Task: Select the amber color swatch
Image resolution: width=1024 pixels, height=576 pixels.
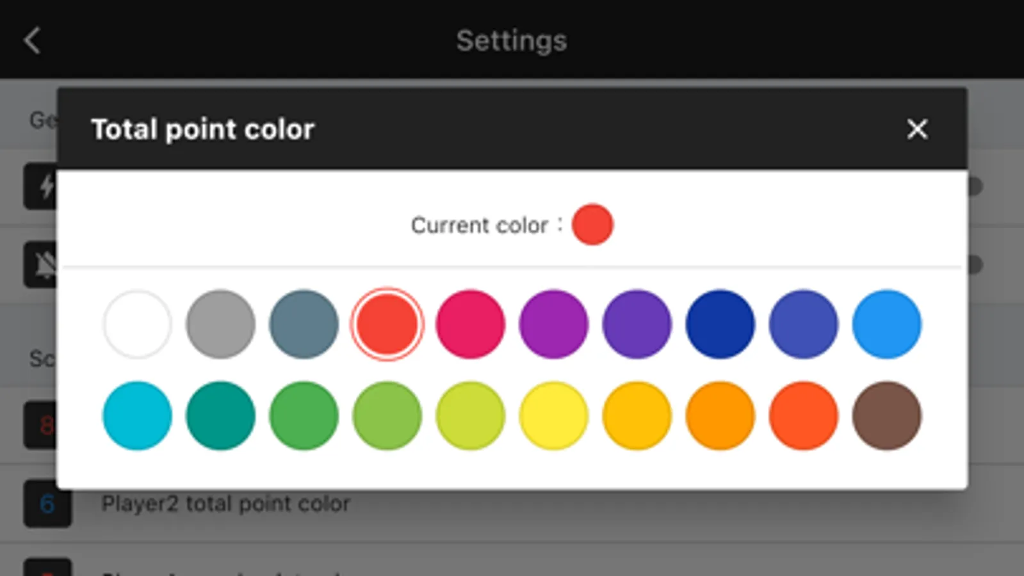Action: pos(637,416)
